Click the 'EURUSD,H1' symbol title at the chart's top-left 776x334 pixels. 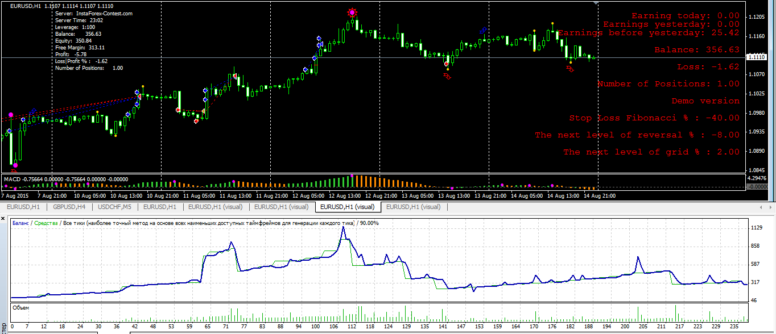tap(26, 6)
